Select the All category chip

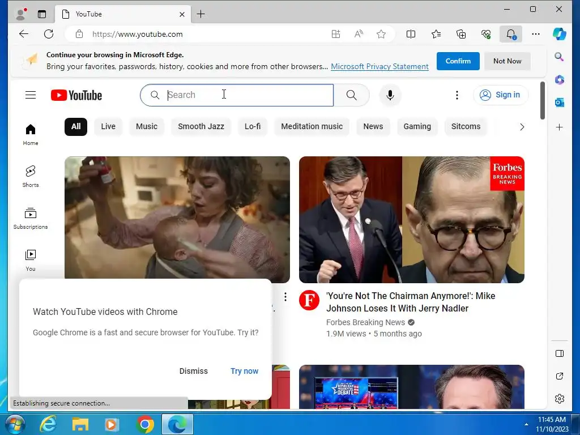76,126
